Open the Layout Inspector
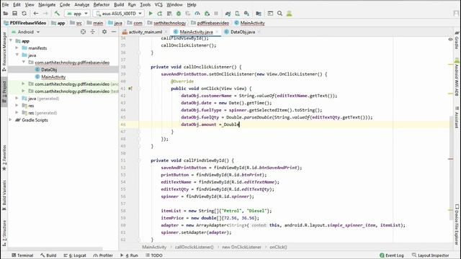Screen dimensions: 461x259 click(x=431, y=255)
